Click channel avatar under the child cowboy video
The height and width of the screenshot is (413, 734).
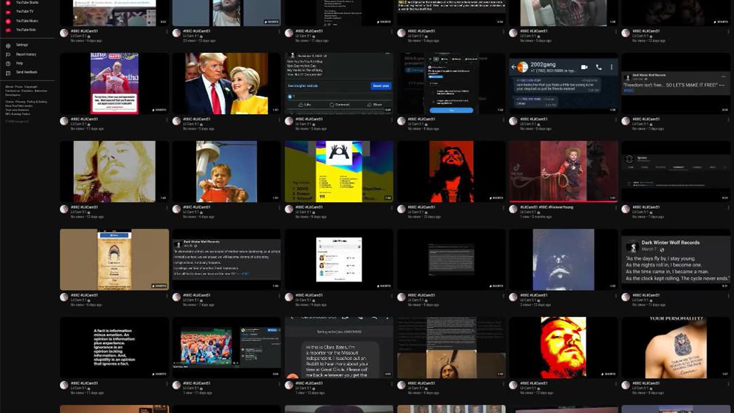point(513,209)
